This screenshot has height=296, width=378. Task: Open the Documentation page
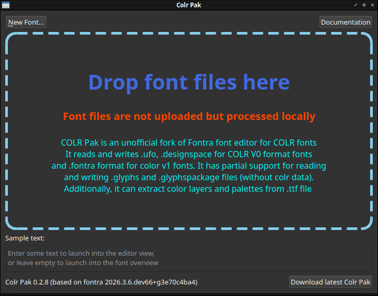click(346, 22)
